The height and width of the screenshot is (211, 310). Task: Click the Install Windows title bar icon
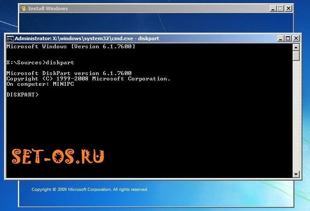coord(23,8)
